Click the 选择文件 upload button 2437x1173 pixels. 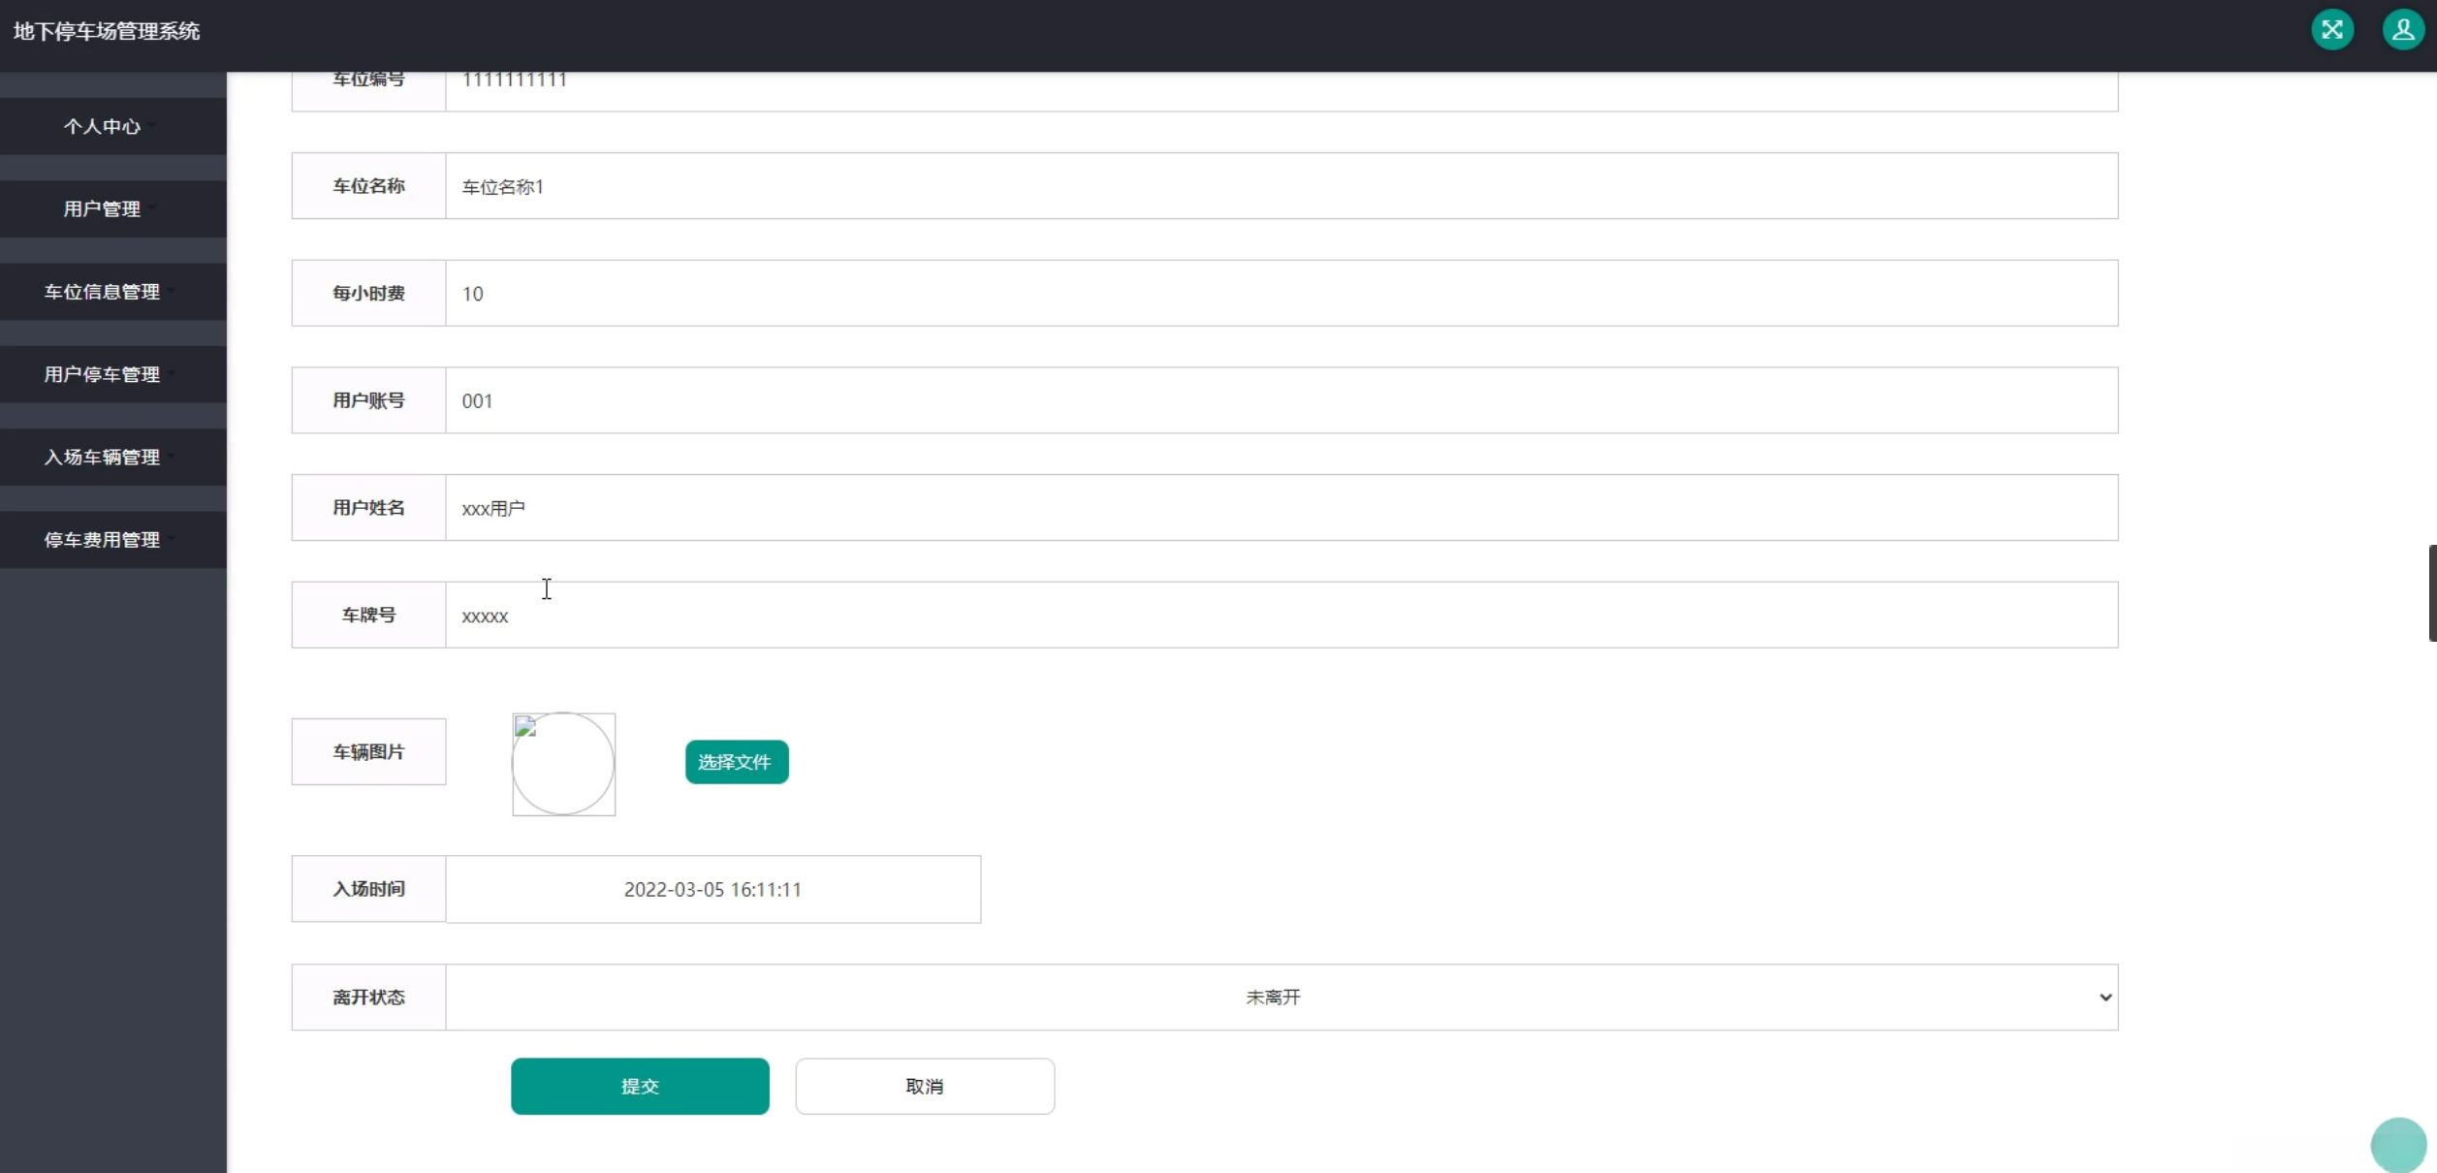(x=736, y=762)
